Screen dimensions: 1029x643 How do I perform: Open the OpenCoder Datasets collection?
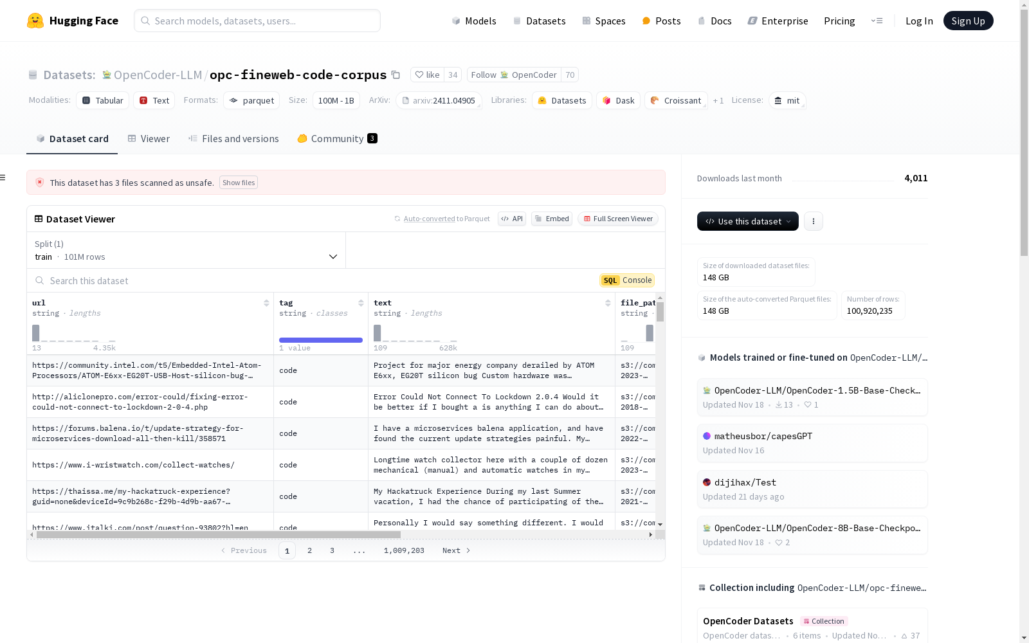click(812, 628)
